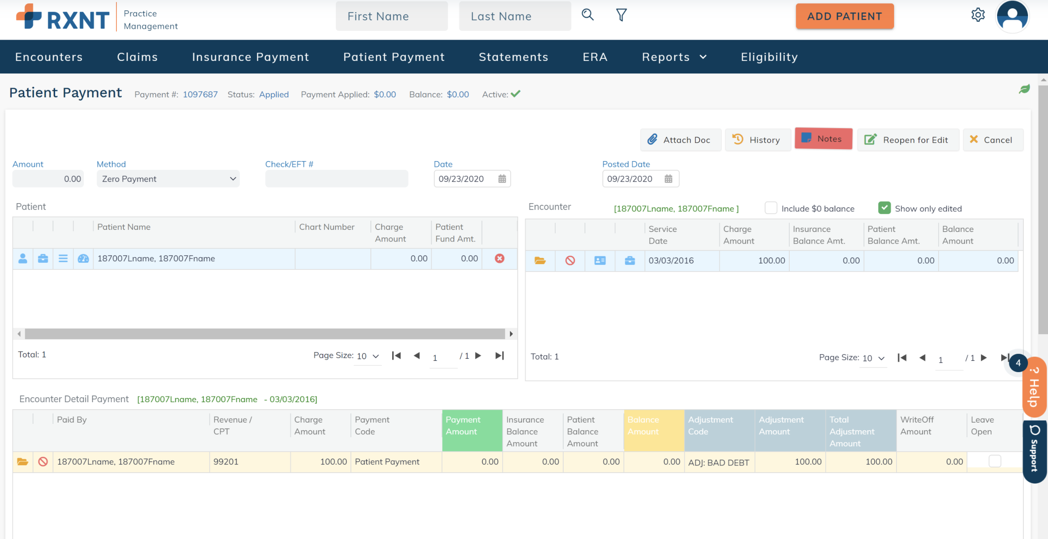The image size is (1048, 539).
Task: Go to next page in Patient grid
Action: [478, 355]
